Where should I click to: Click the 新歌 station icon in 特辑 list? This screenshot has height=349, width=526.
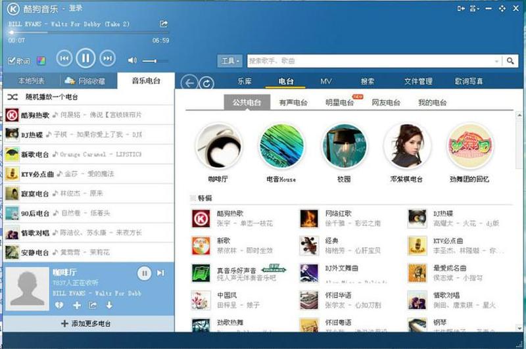(x=201, y=246)
